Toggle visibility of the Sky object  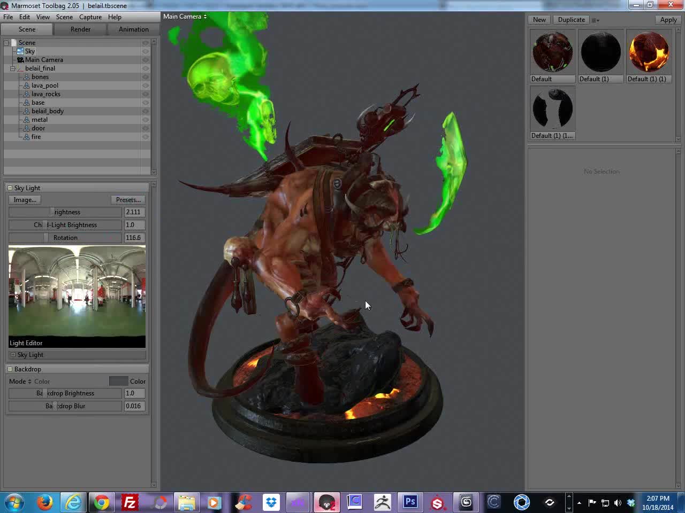pyautogui.click(x=145, y=51)
